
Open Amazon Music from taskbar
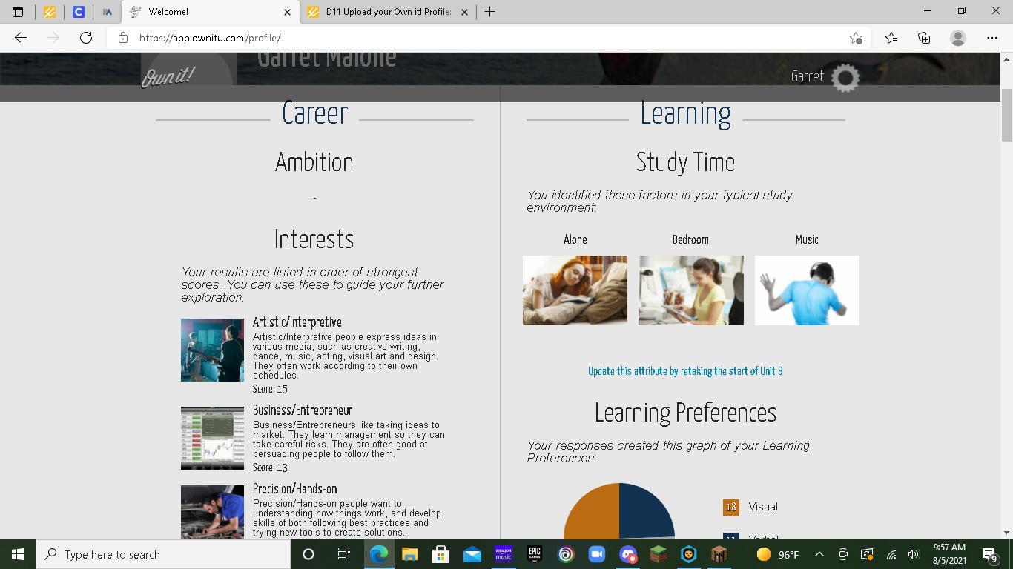(x=504, y=554)
